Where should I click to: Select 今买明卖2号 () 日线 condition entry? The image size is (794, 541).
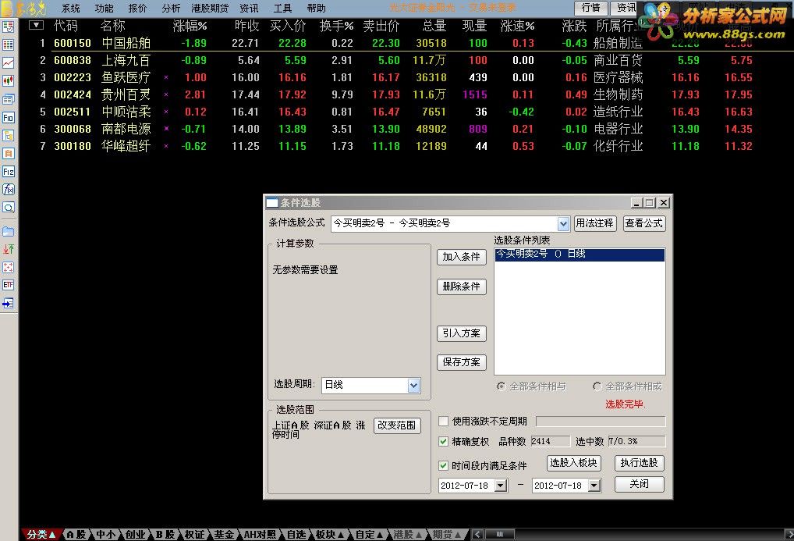coord(580,254)
